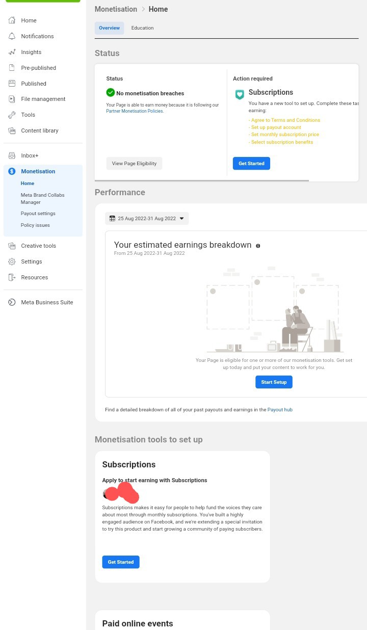Select the Monetisation dollar icon
This screenshot has height=630, width=367.
click(x=12, y=171)
